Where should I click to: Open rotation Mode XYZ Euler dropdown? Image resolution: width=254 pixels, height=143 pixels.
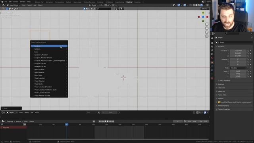(x=238, y=68)
